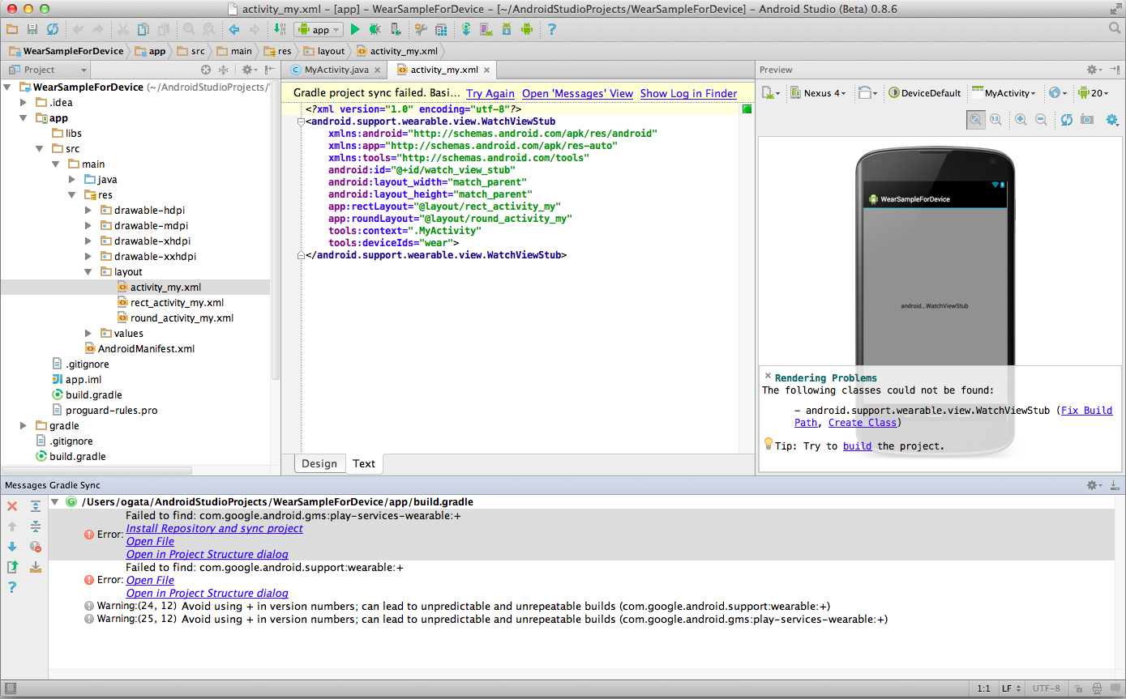Click the Debug app bug icon
This screenshot has width=1126, height=699.
pos(375,30)
